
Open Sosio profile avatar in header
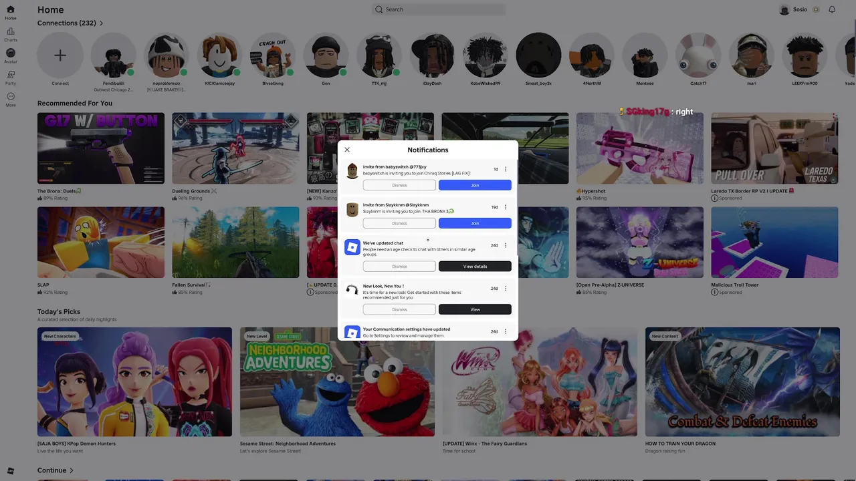click(784, 9)
